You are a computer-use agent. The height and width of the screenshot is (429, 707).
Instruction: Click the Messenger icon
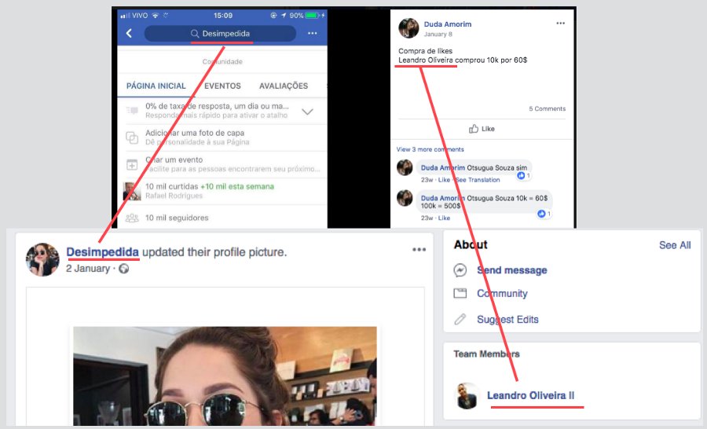460,270
